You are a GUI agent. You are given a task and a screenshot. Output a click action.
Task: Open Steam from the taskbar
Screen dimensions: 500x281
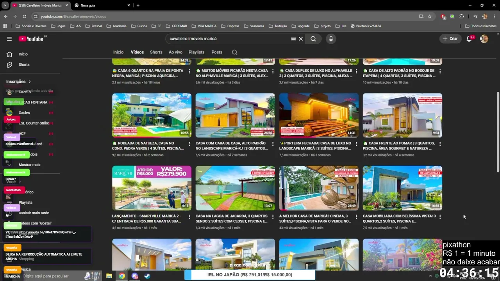(x=147, y=276)
